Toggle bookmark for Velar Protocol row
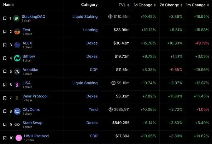The image size is (212, 144). 5,98
